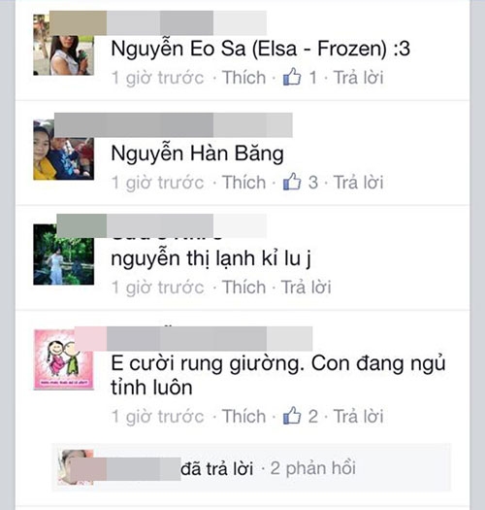This screenshot has height=510, width=485.
Task: View like count 3 on Hàn Băng comment
Action: tap(313, 183)
